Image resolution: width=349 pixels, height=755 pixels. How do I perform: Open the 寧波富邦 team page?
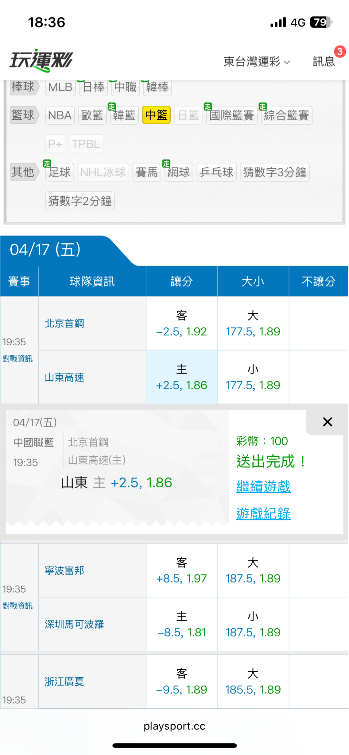[x=64, y=571]
